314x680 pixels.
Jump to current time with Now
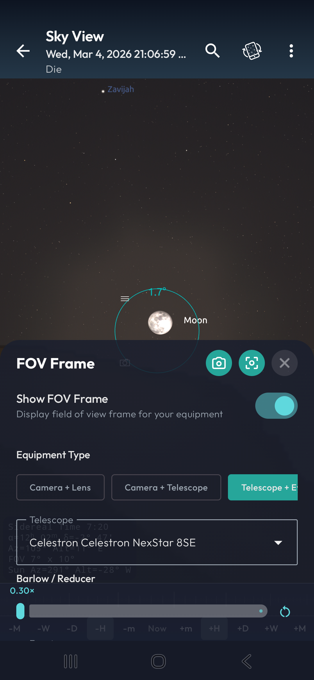coord(157,629)
